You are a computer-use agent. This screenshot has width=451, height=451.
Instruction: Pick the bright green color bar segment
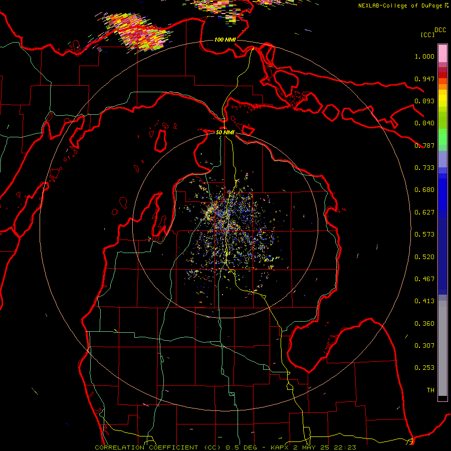pos(442,137)
